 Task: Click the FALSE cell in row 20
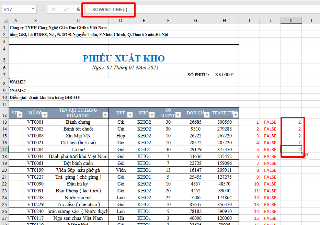[270, 170]
